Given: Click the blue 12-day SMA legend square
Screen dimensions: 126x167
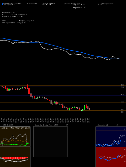Looking at the screenshot, I should pyautogui.click(x=3, y=4).
